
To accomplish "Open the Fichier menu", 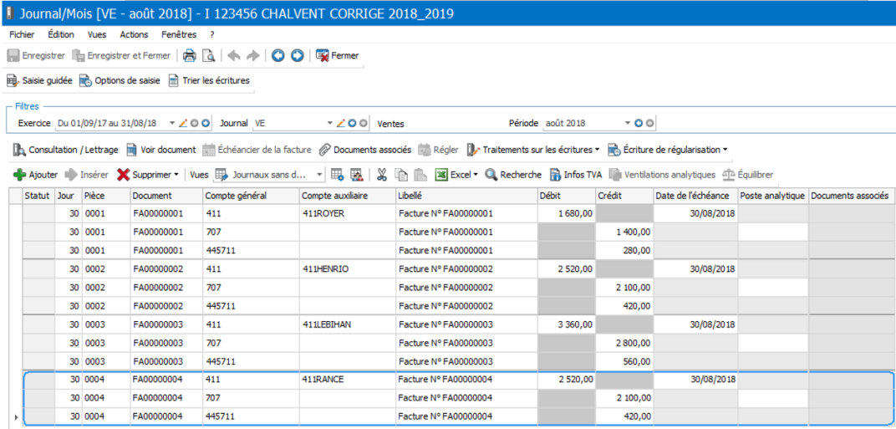I will [x=22, y=34].
